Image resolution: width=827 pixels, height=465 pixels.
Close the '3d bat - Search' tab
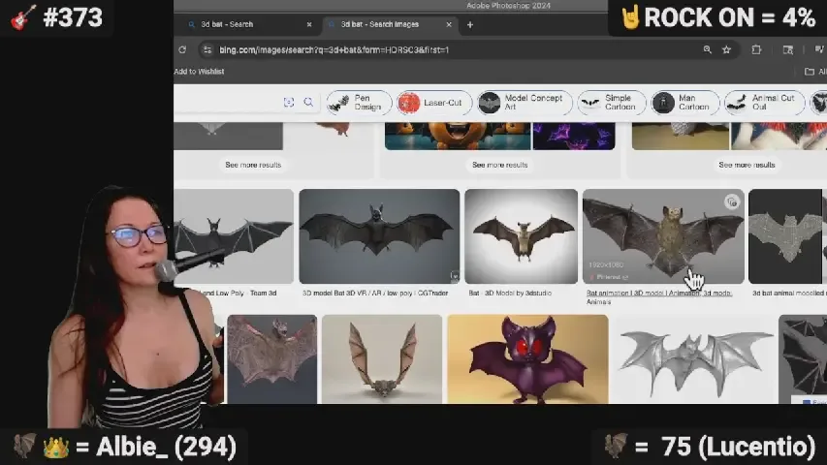point(309,24)
